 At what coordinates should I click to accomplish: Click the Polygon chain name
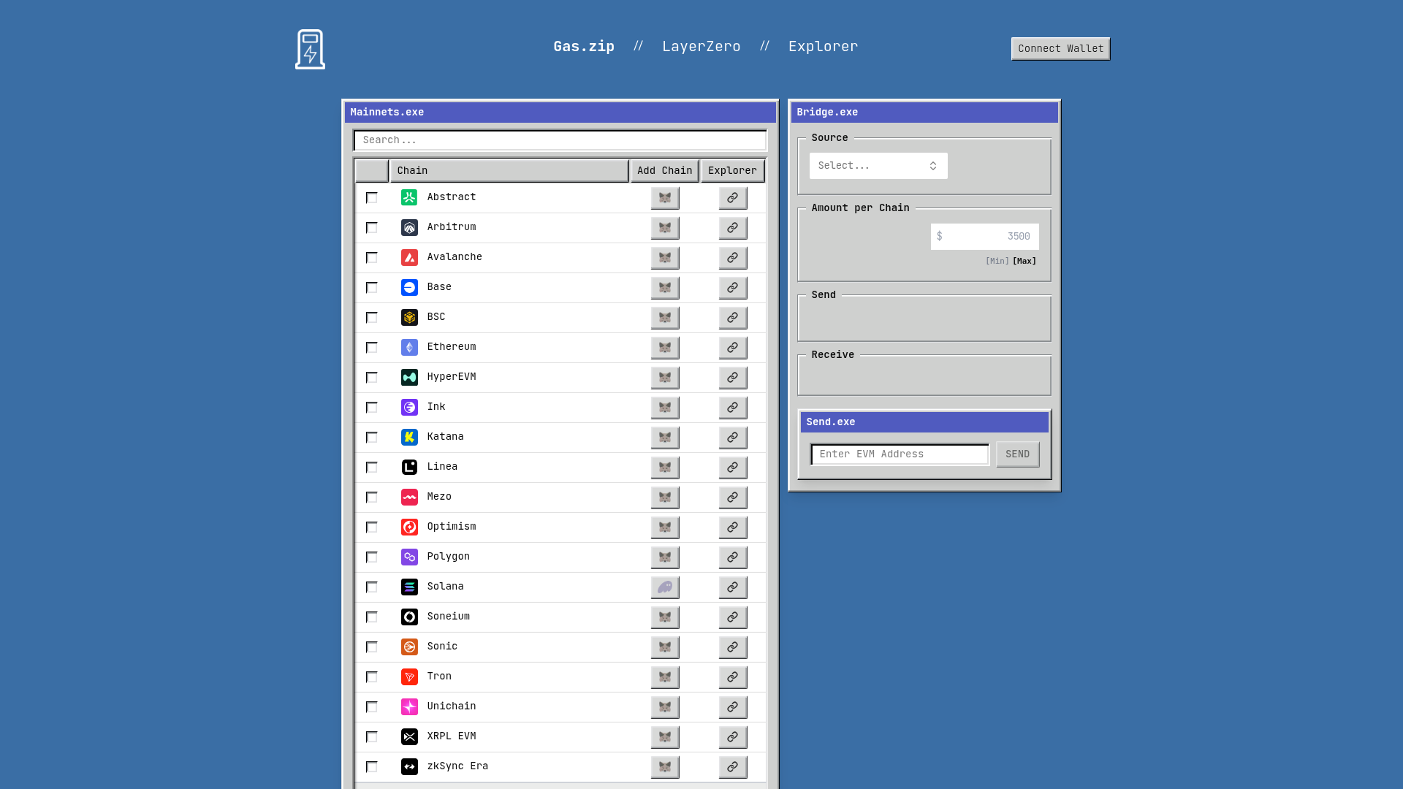click(449, 557)
